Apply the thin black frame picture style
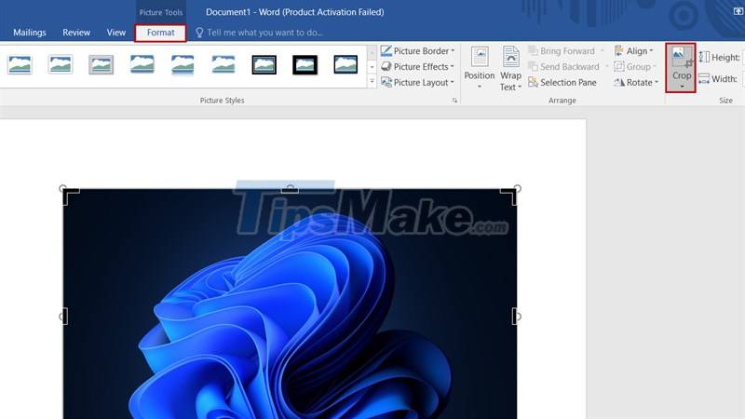The width and height of the screenshot is (745, 419). (264, 64)
